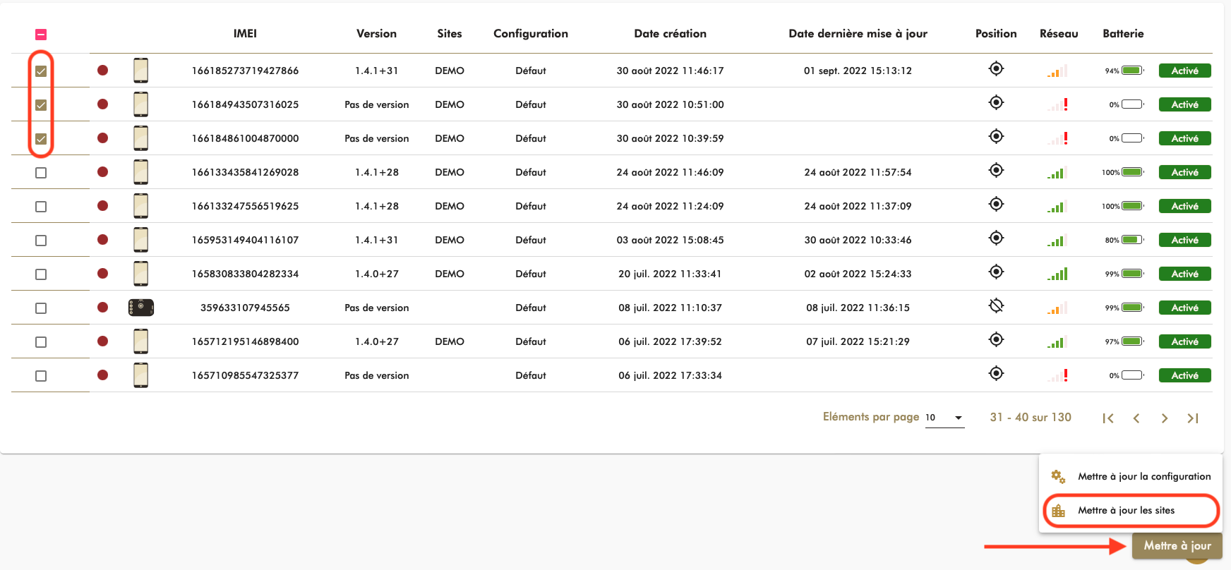Click Activé button for IMEI 165710985547325377
Viewport: 1231px width, 570px height.
pyautogui.click(x=1184, y=375)
